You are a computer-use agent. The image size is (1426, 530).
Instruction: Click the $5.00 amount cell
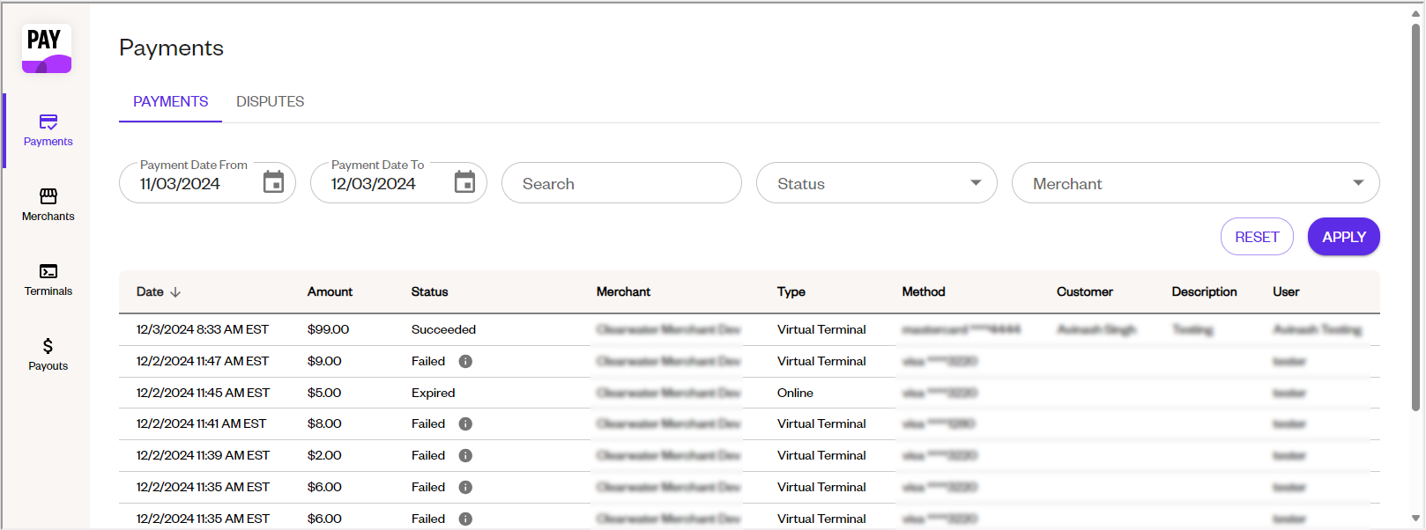(324, 393)
